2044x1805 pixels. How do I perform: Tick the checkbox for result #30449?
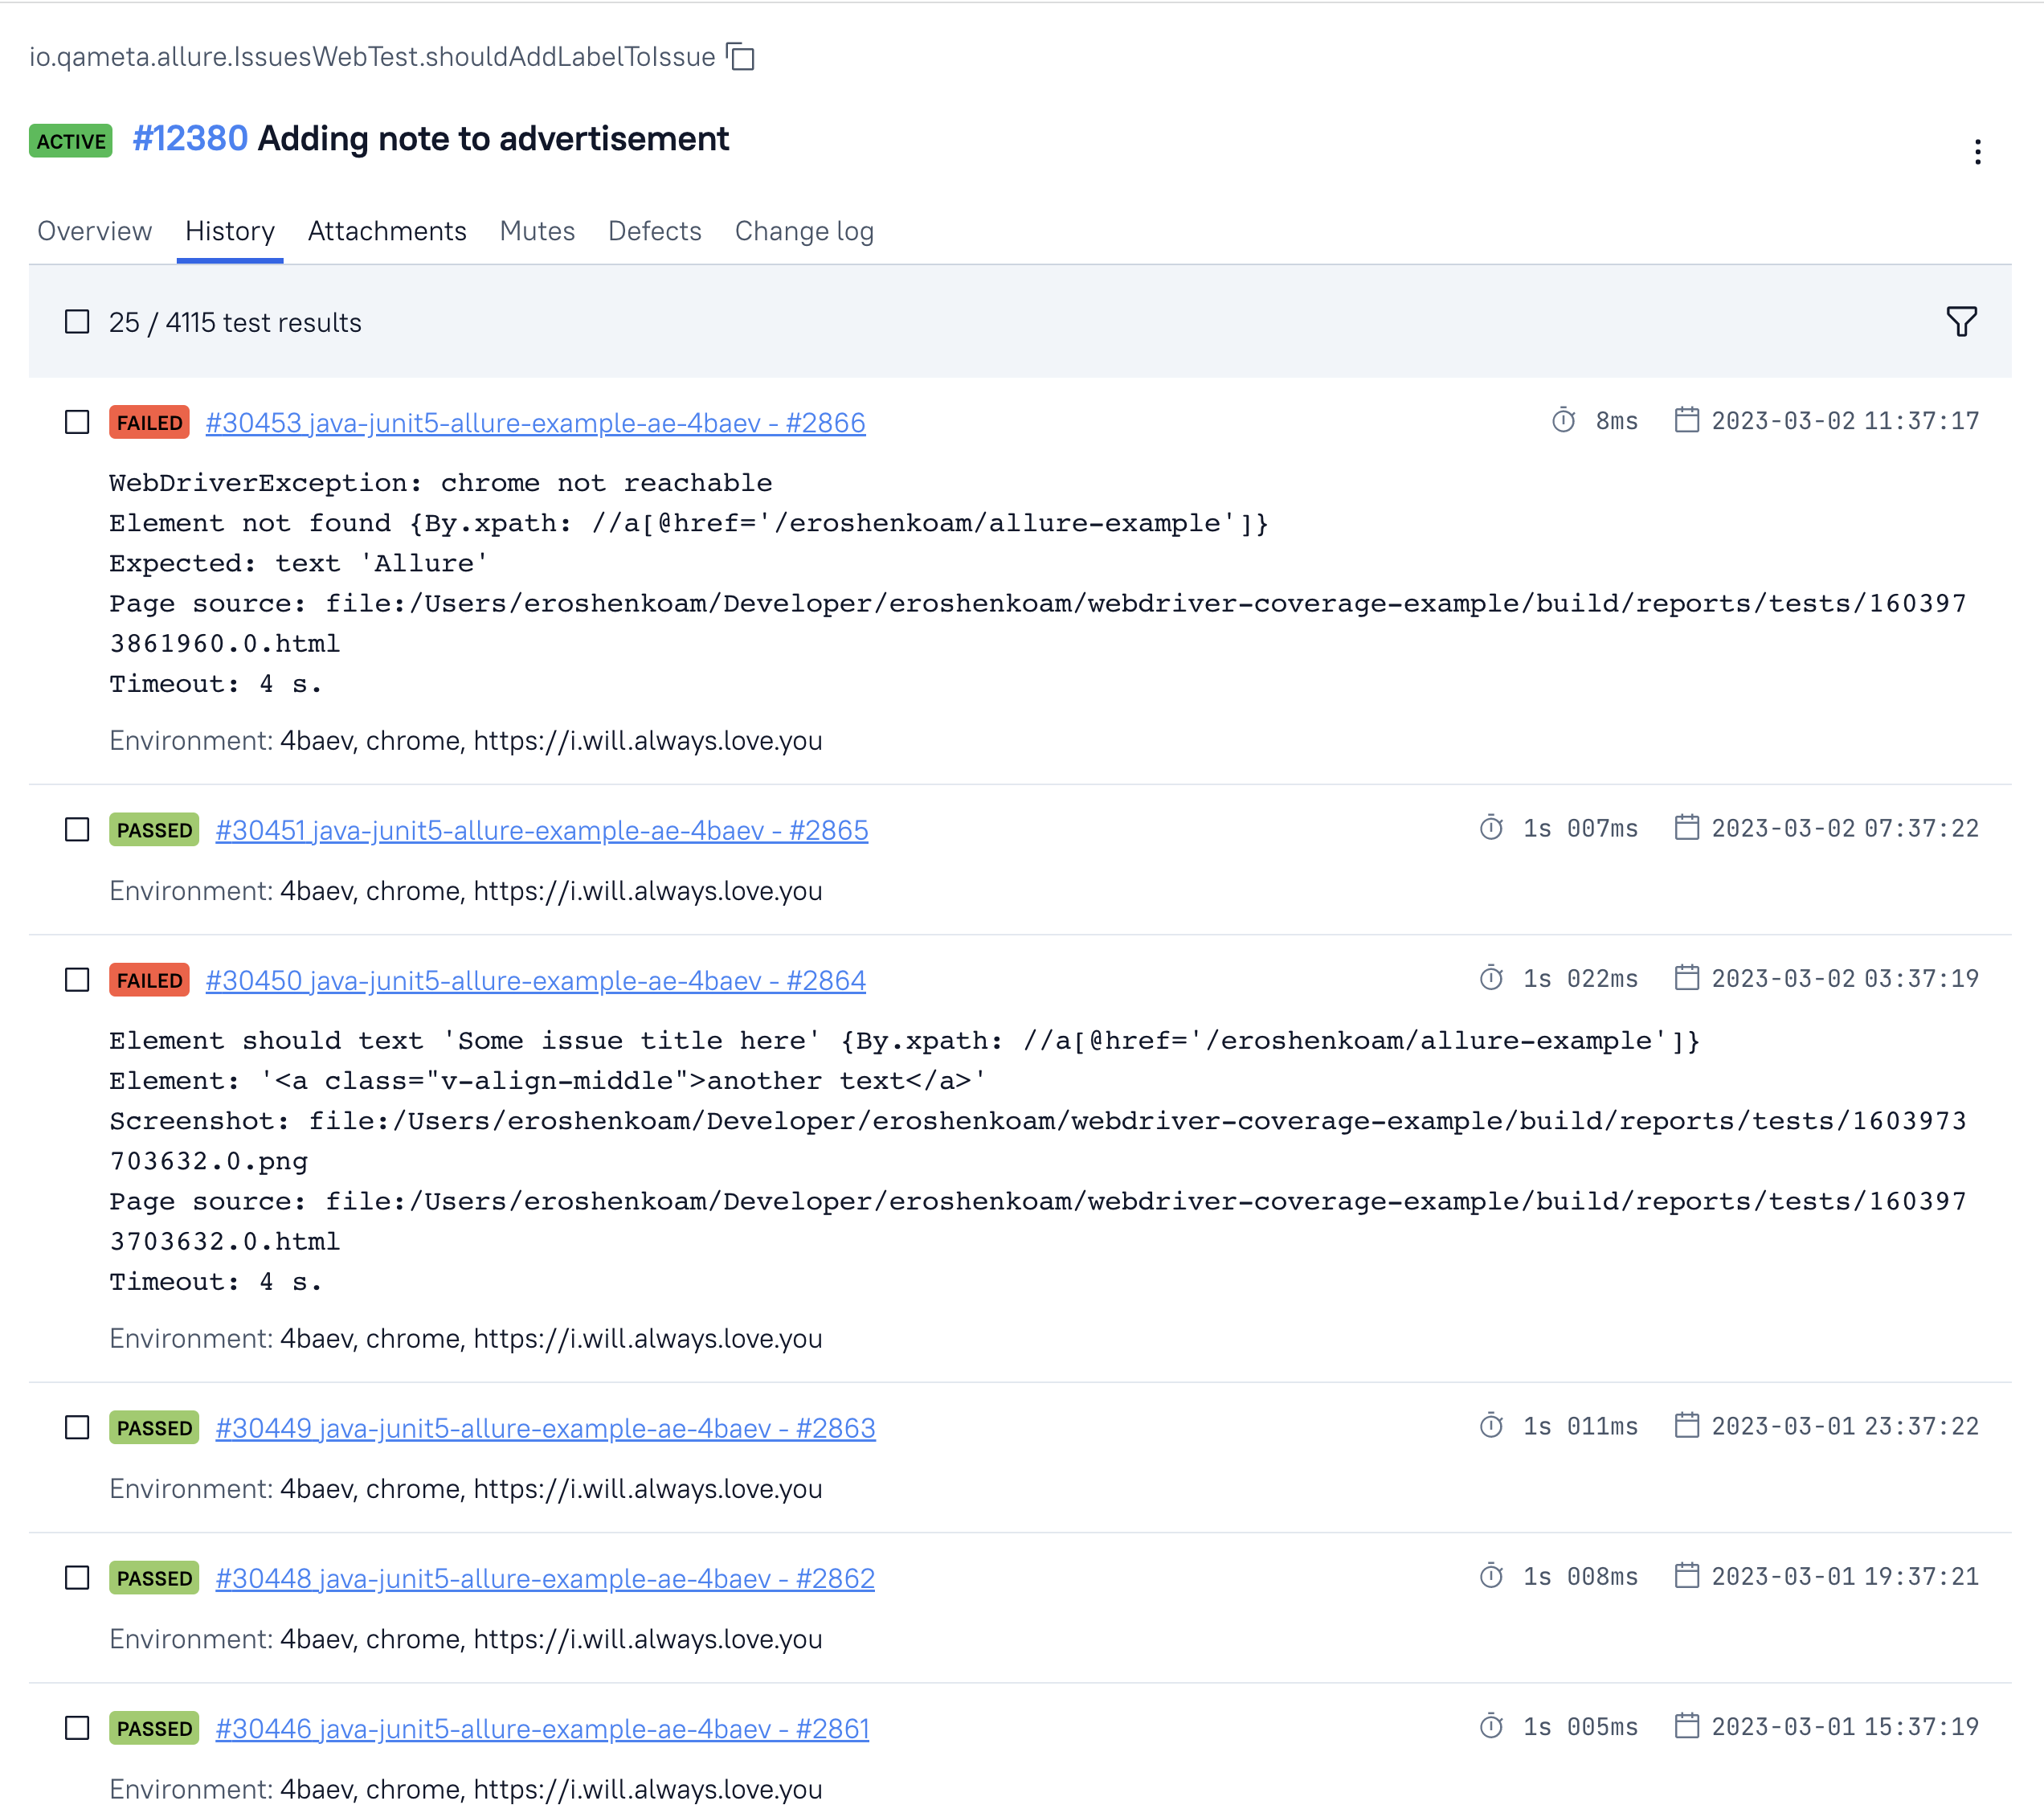(77, 1428)
